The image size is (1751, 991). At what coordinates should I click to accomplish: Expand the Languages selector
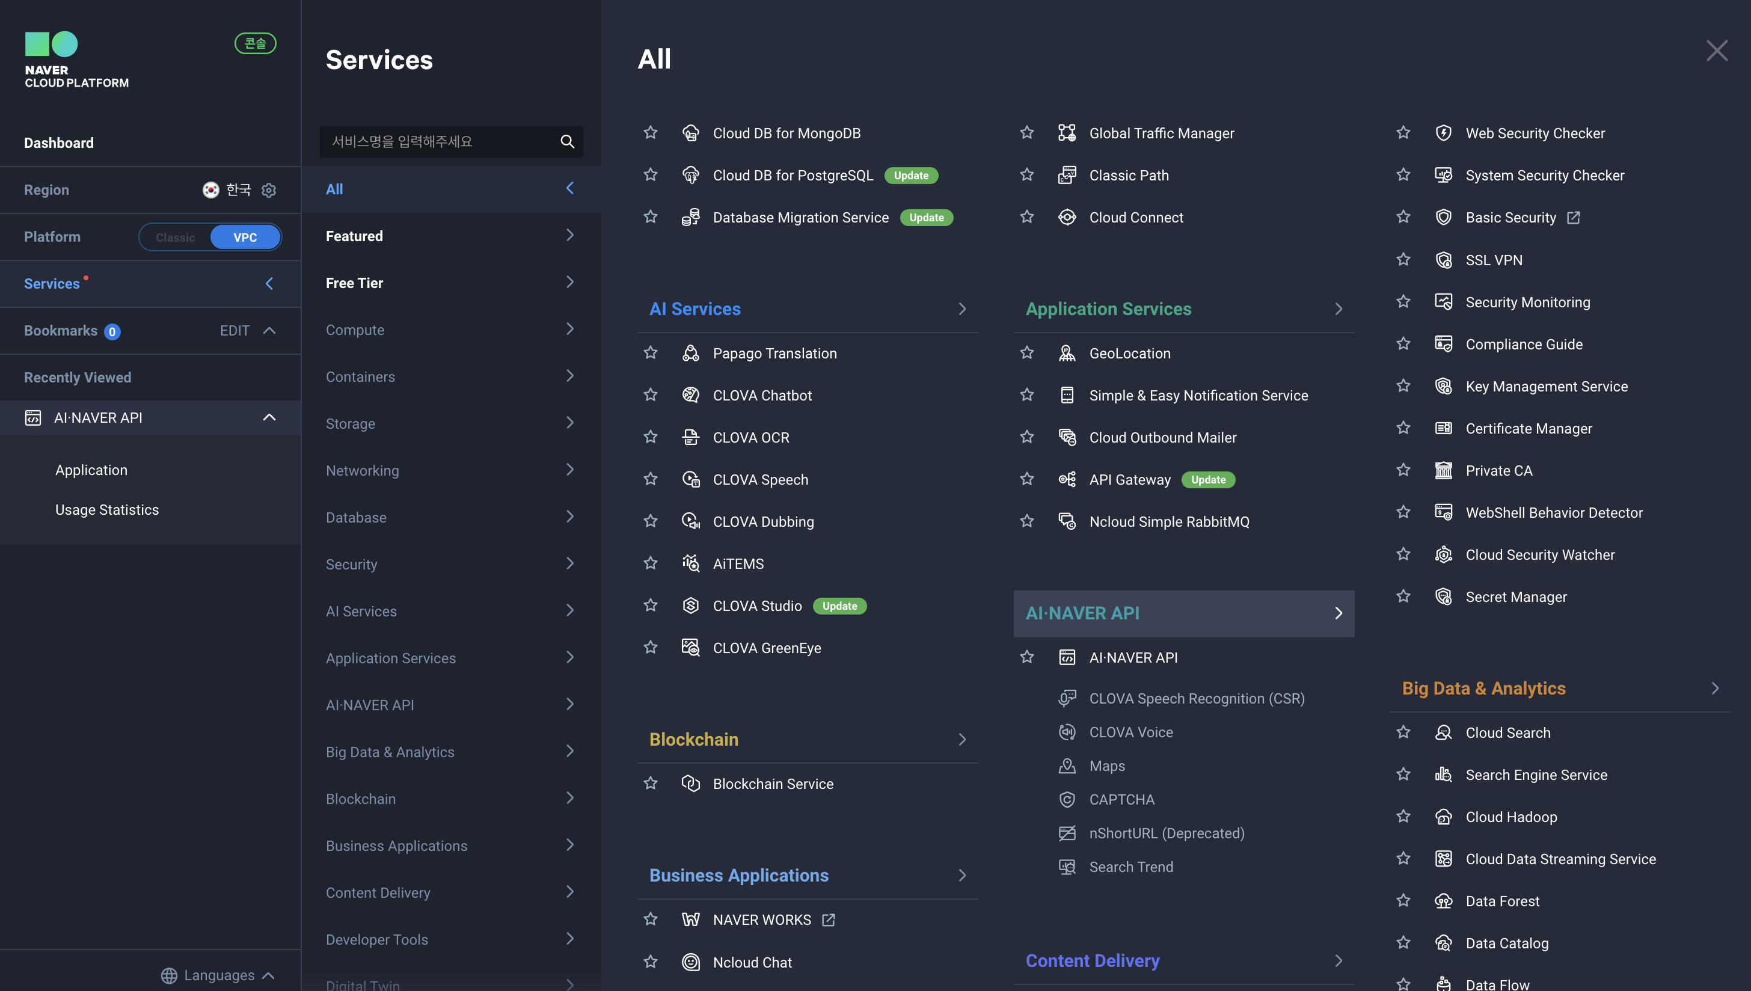pos(218,975)
